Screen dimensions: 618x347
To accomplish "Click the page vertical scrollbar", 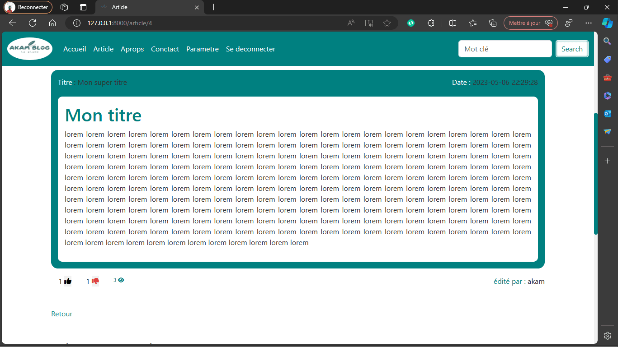I will [595, 173].
